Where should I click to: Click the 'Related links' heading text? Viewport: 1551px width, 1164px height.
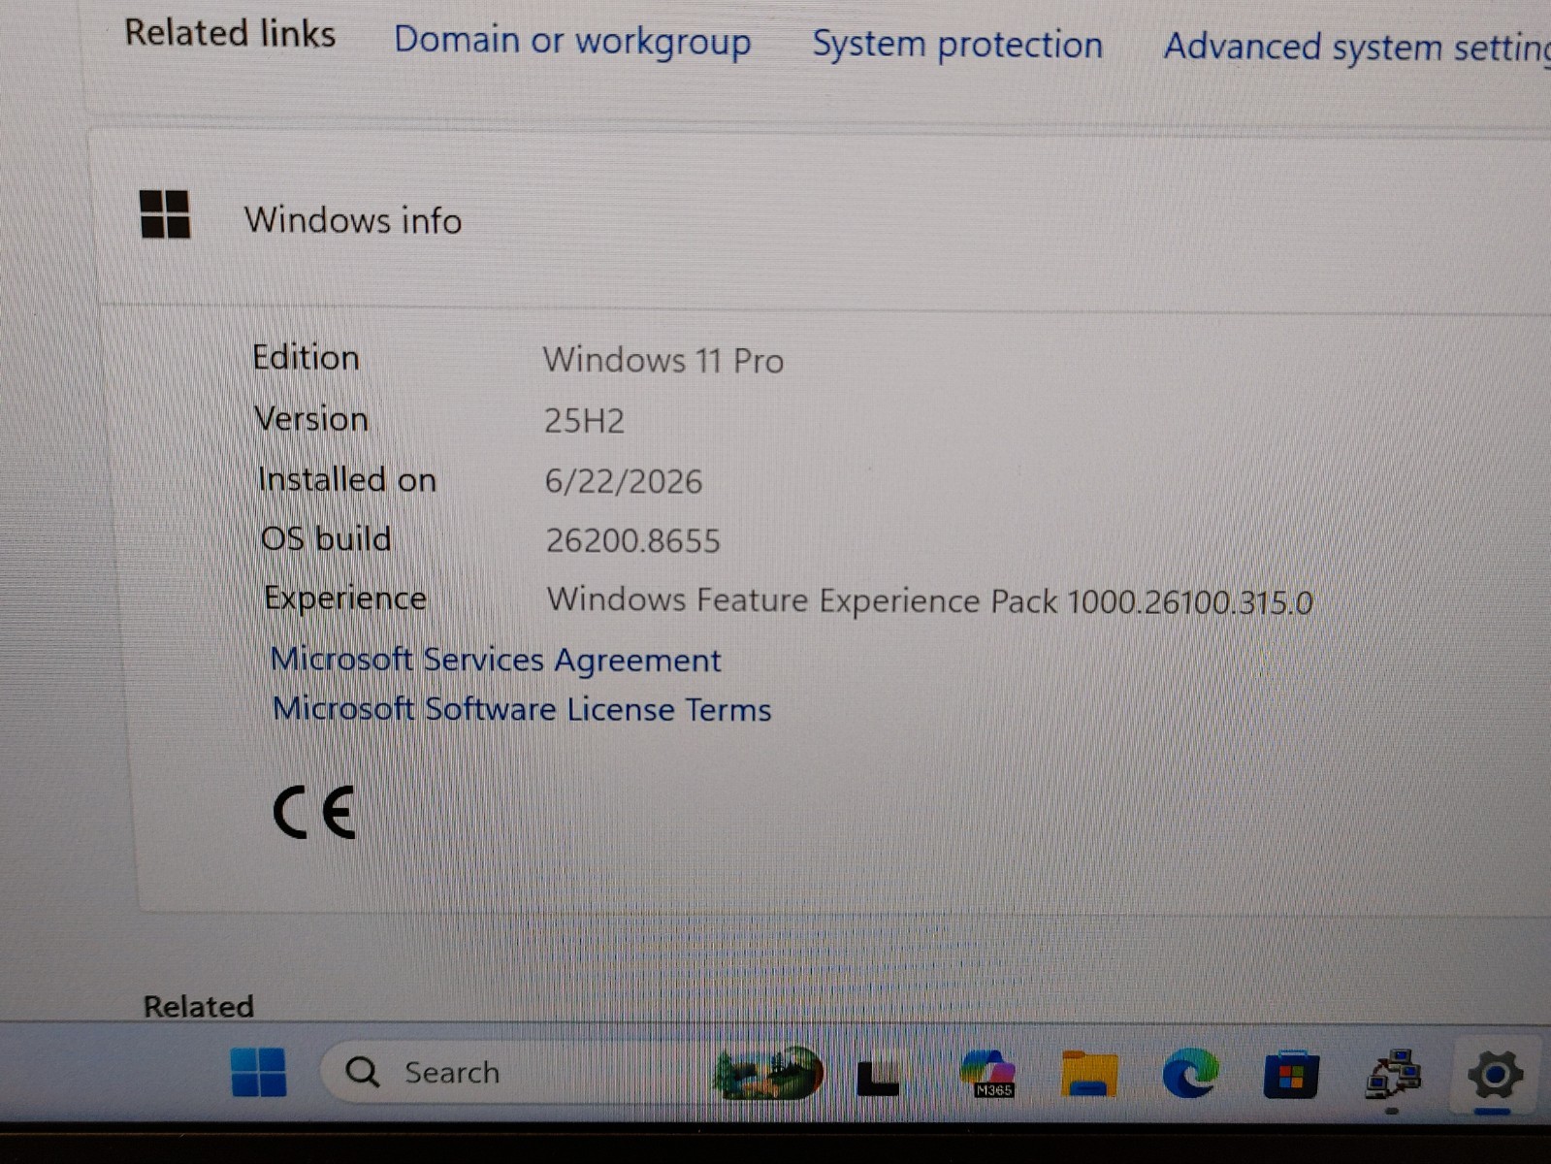click(x=230, y=33)
